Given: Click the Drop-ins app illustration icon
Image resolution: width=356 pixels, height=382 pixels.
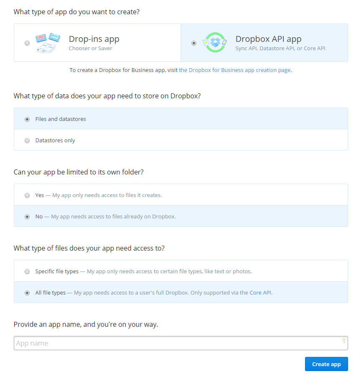Looking at the screenshot, I should click(48, 43).
